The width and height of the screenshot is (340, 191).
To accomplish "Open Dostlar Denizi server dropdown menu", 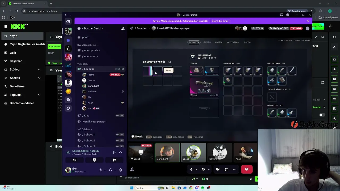I will (93, 28).
